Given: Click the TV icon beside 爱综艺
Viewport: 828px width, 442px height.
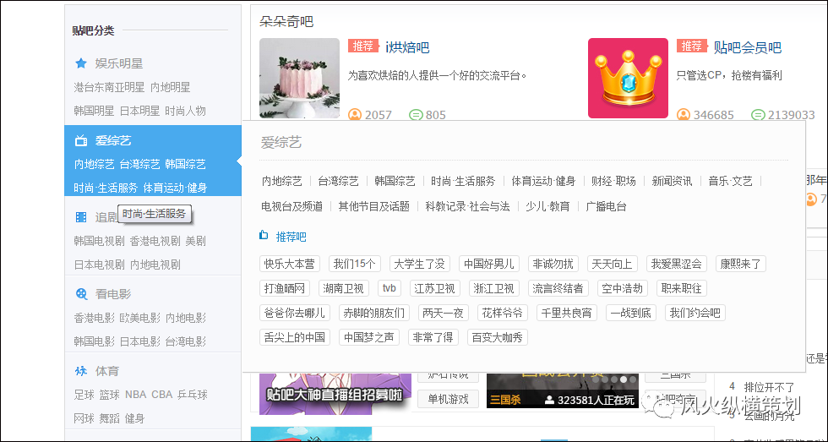Looking at the screenshot, I should pos(81,140).
